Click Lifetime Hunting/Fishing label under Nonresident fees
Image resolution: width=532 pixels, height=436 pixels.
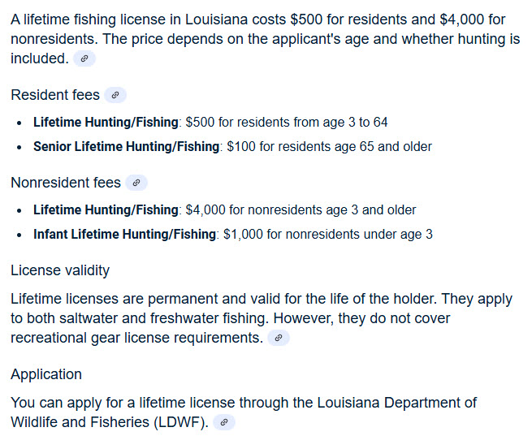pyautogui.click(x=106, y=210)
